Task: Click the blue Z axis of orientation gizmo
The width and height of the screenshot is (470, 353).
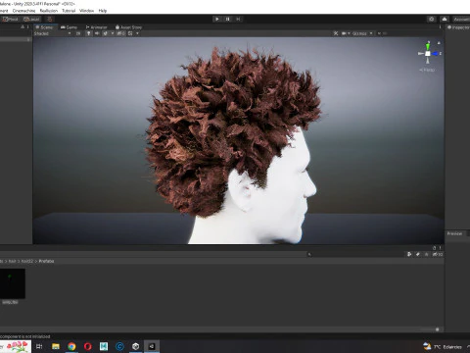Action: (436, 53)
